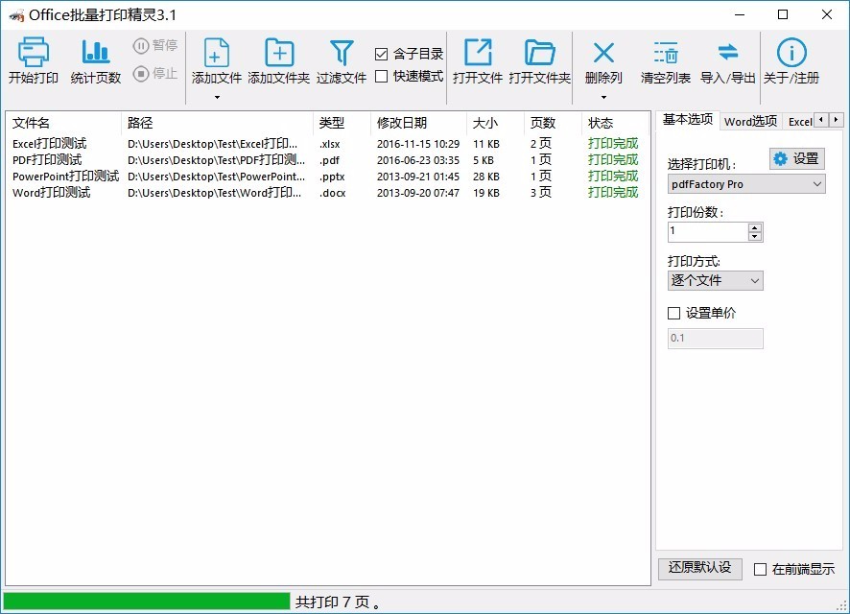Switch to the Word选项 tab
The width and height of the screenshot is (850, 614).
750,122
